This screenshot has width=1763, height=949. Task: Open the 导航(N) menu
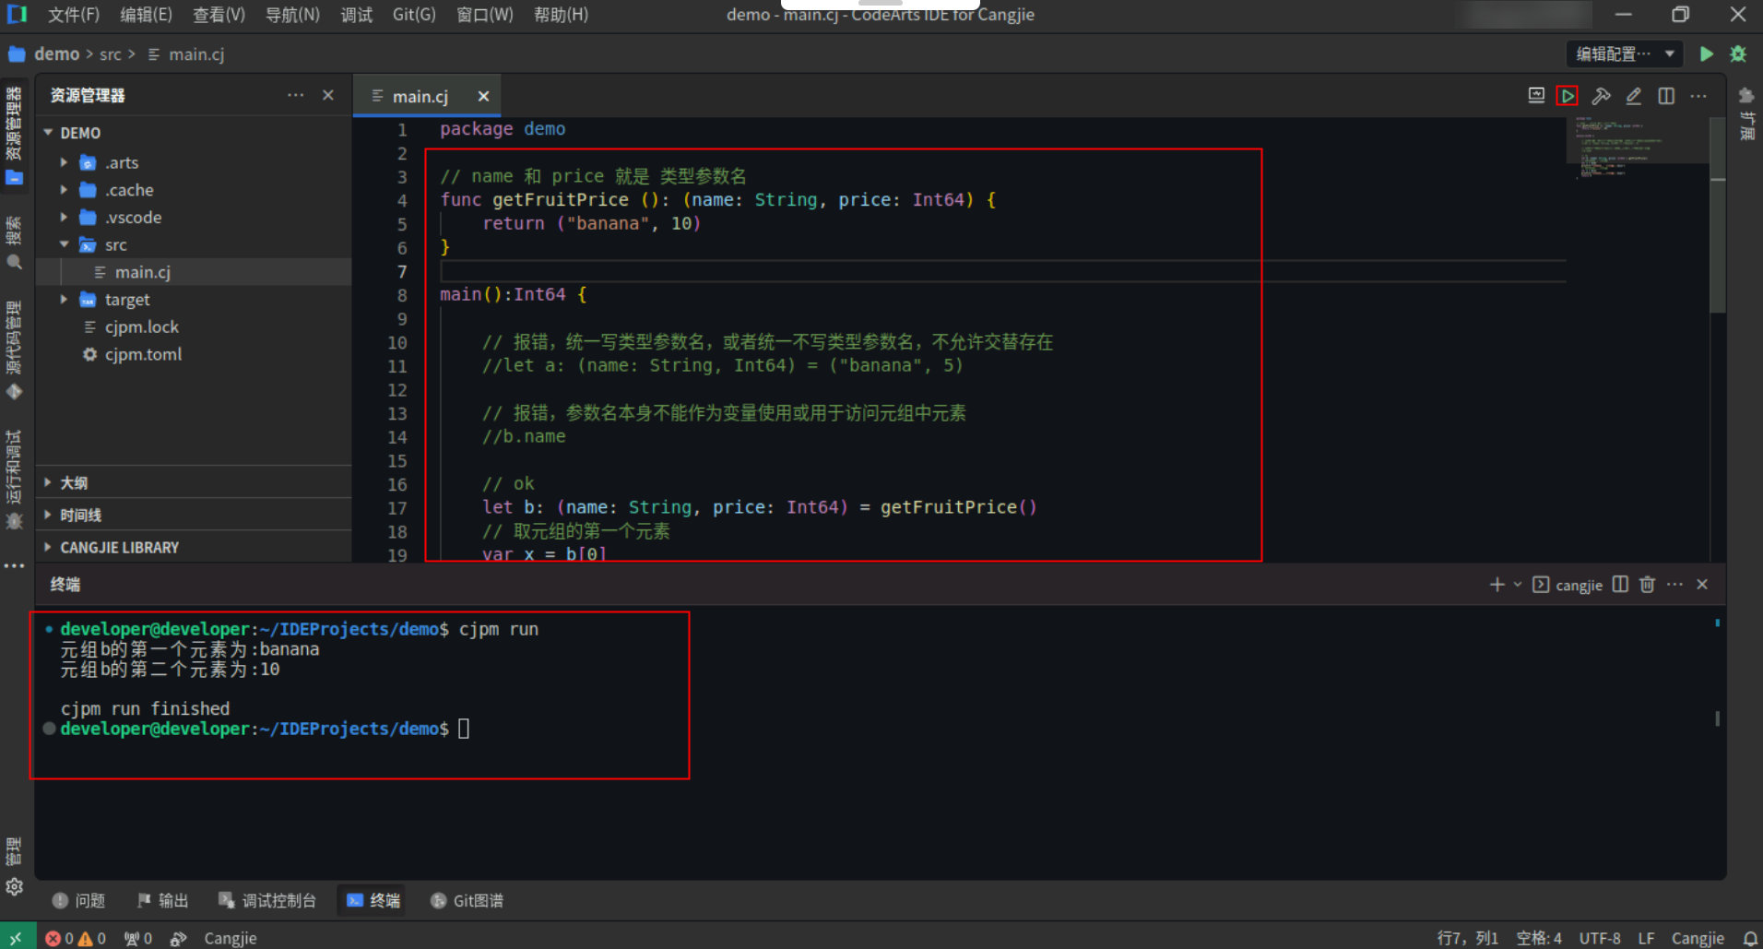292,15
